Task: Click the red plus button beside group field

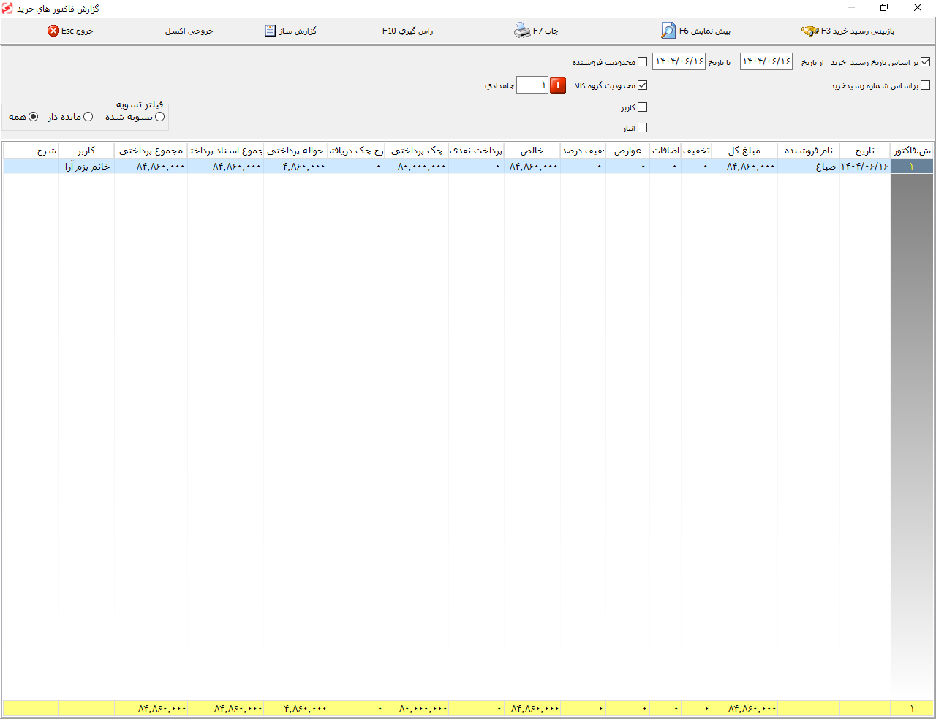Action: tap(558, 85)
